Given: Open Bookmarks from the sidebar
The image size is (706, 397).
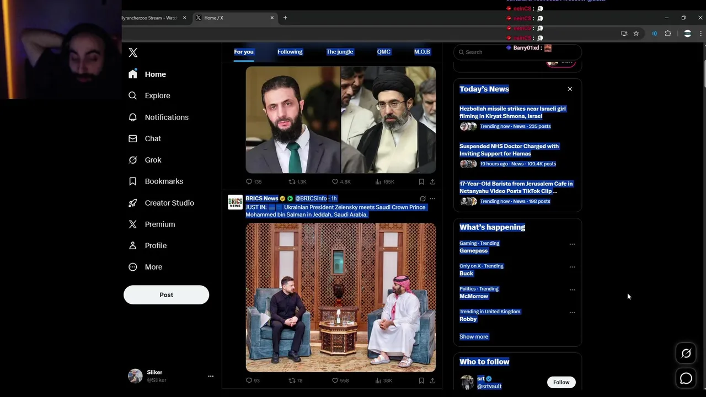Looking at the screenshot, I should click(156, 181).
